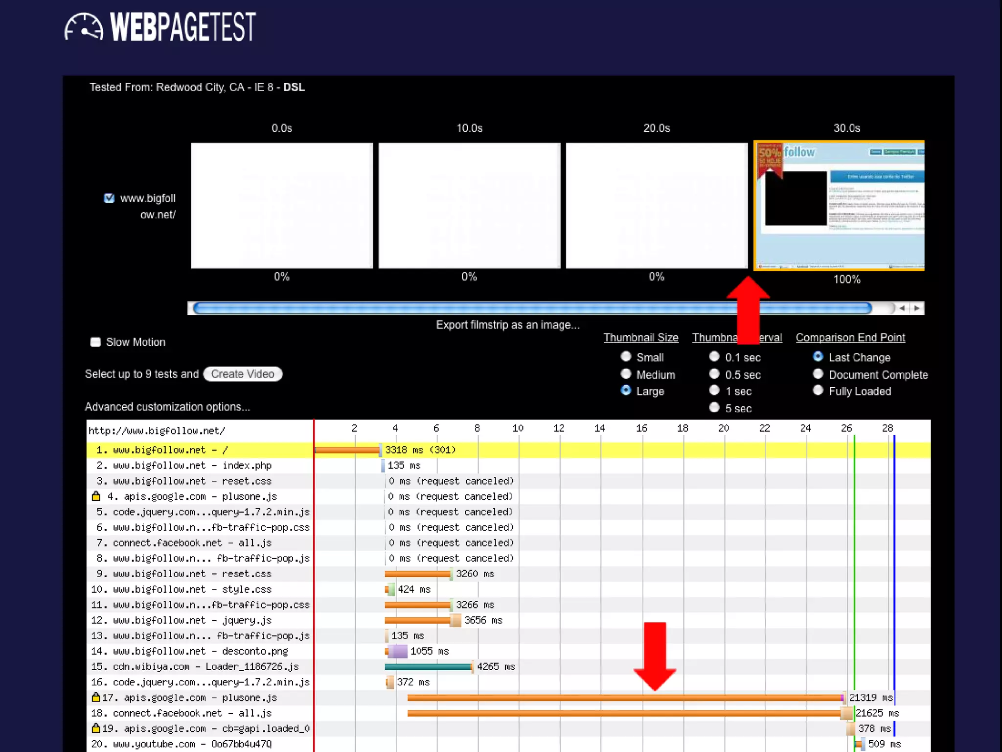Choose the 0.1 sec thumbnail interval
The image size is (1002, 752).
(714, 356)
